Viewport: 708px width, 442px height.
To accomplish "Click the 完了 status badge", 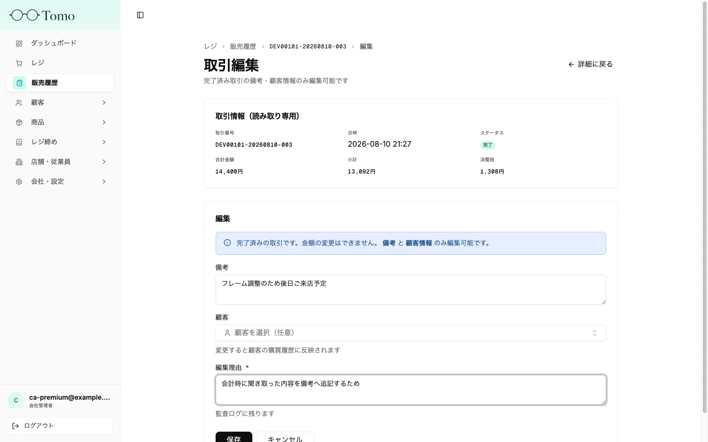I will pyautogui.click(x=488, y=145).
